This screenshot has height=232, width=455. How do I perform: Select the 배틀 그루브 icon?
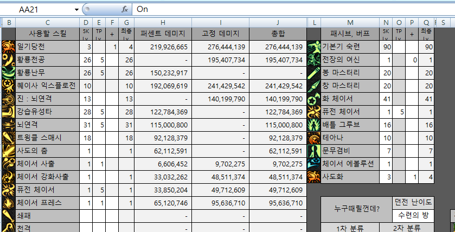tap(314, 125)
